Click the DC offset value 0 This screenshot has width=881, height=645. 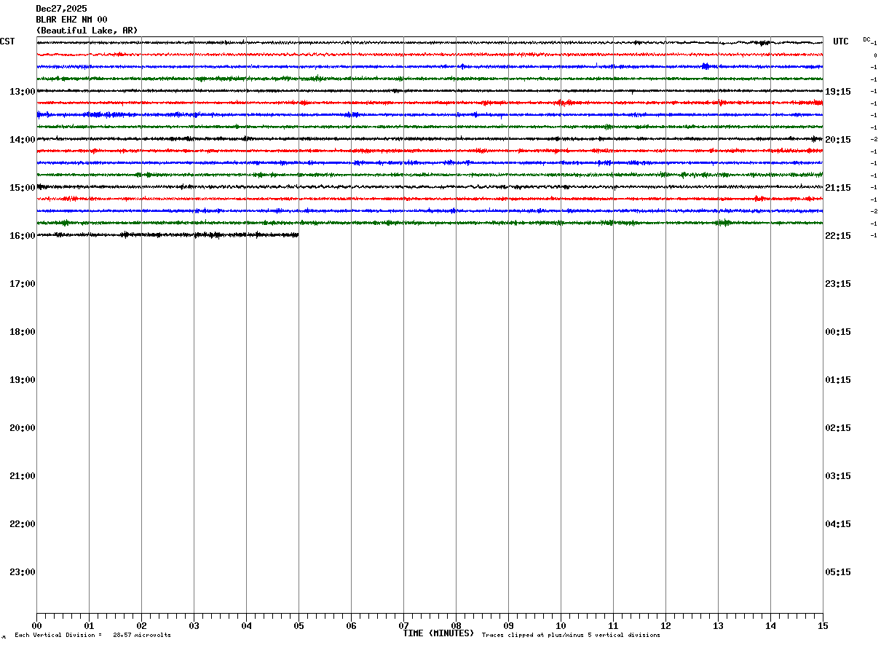875,55
